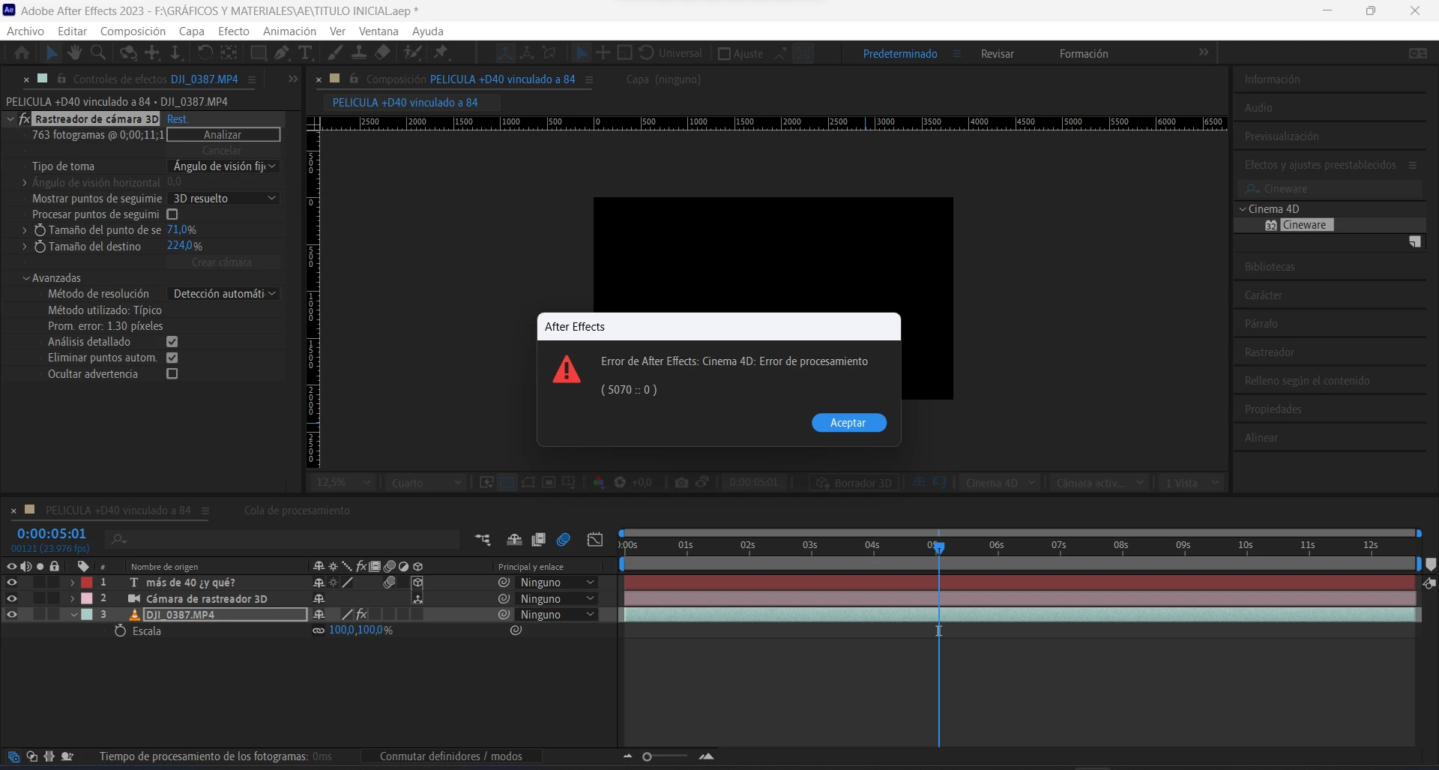This screenshot has width=1439, height=770.
Task: Open the Ventana menu
Action: coord(378,31)
